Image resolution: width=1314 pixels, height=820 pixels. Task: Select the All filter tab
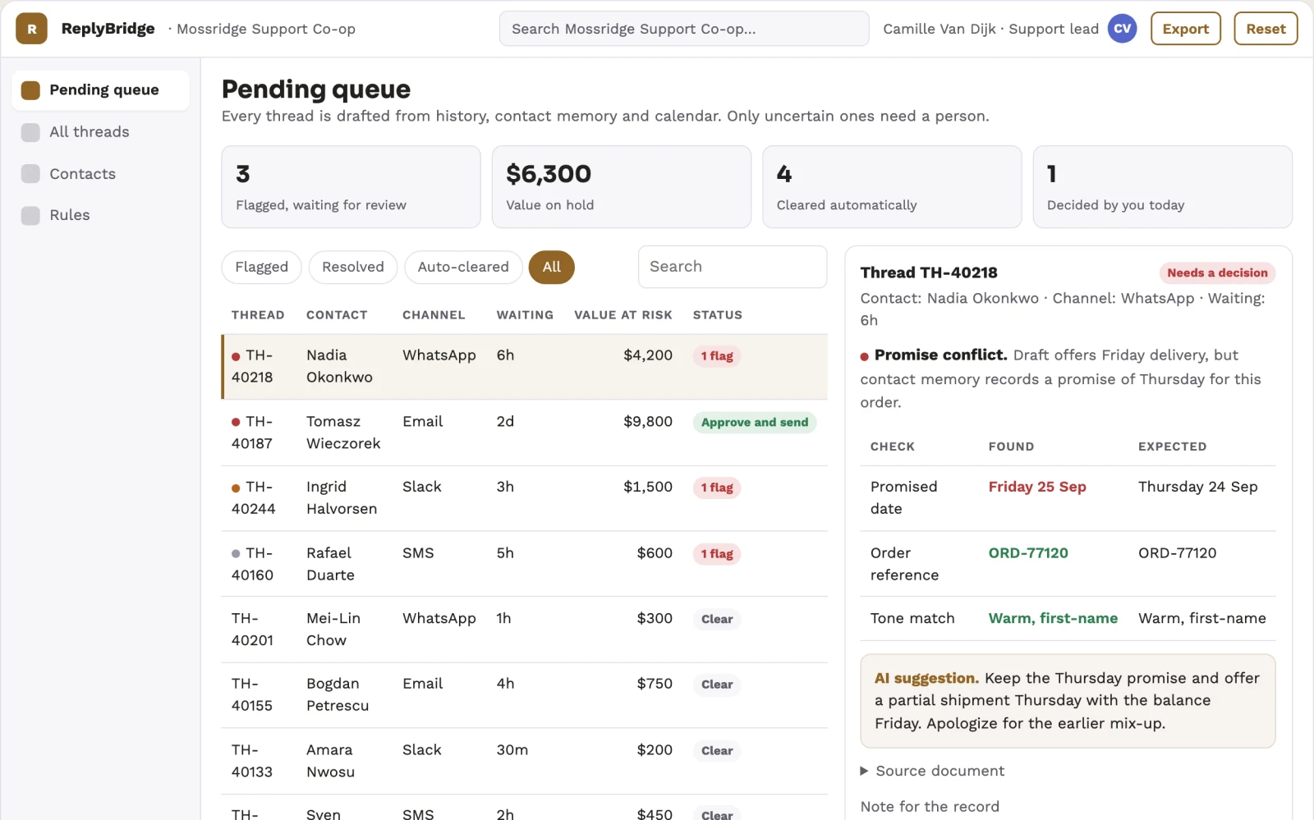(551, 267)
